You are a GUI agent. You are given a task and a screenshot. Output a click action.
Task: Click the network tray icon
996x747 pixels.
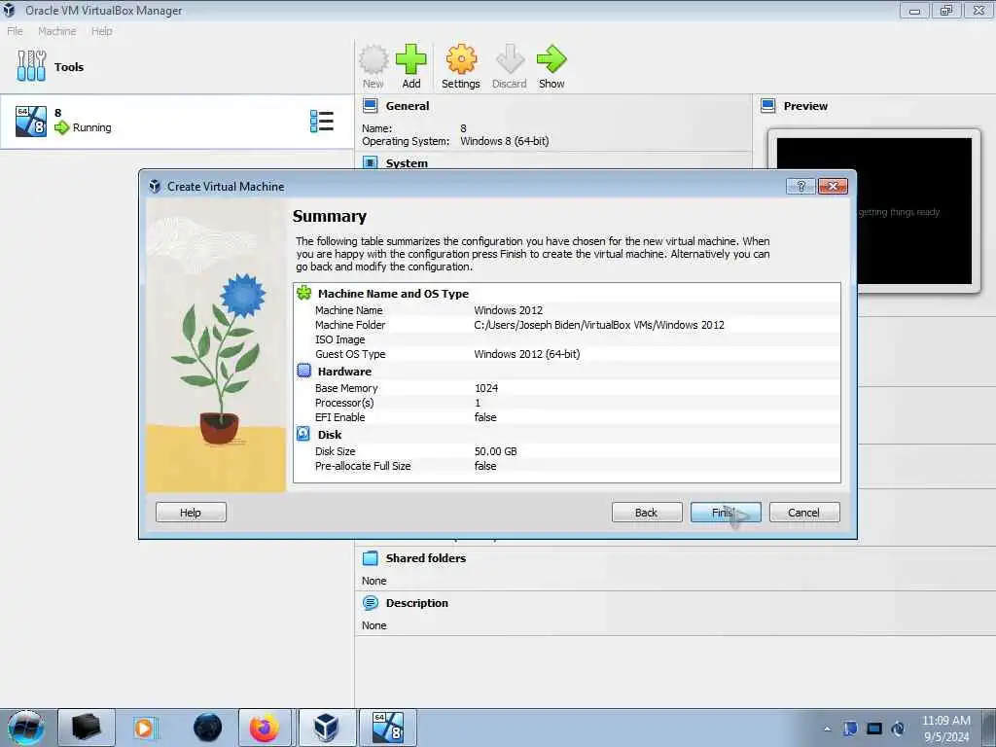click(x=874, y=729)
